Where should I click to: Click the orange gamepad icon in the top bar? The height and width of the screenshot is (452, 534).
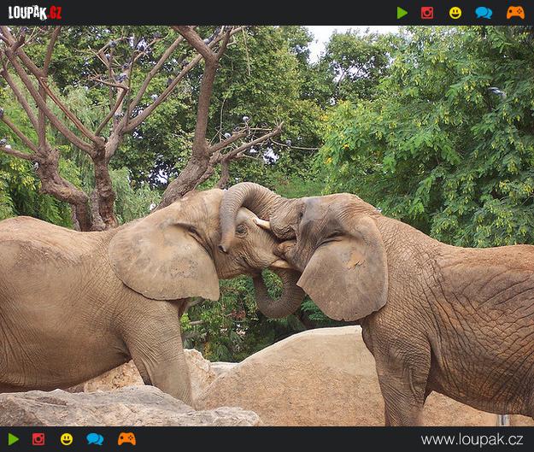pos(515,13)
